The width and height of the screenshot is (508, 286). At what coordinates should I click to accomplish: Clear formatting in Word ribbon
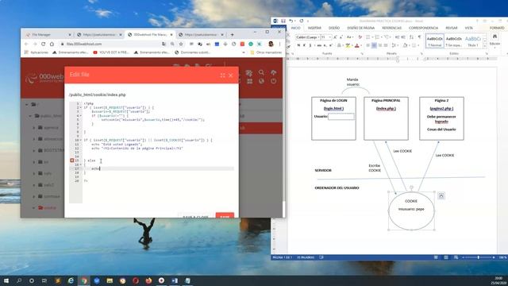click(360, 37)
